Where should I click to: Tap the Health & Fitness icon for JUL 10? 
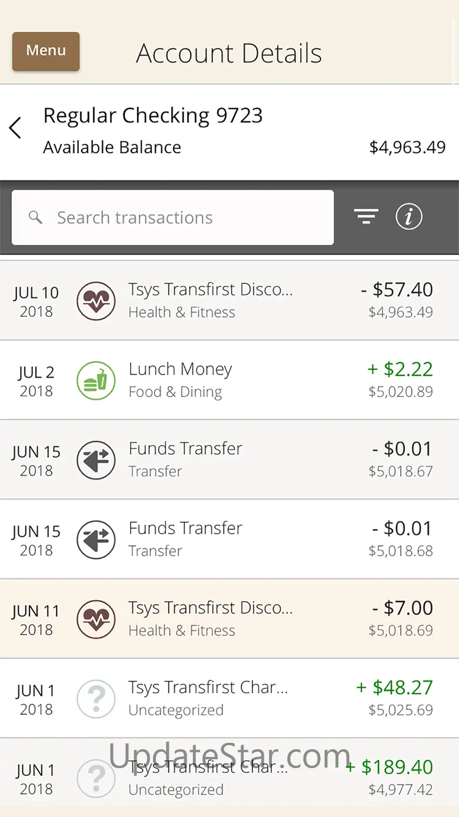(x=96, y=300)
